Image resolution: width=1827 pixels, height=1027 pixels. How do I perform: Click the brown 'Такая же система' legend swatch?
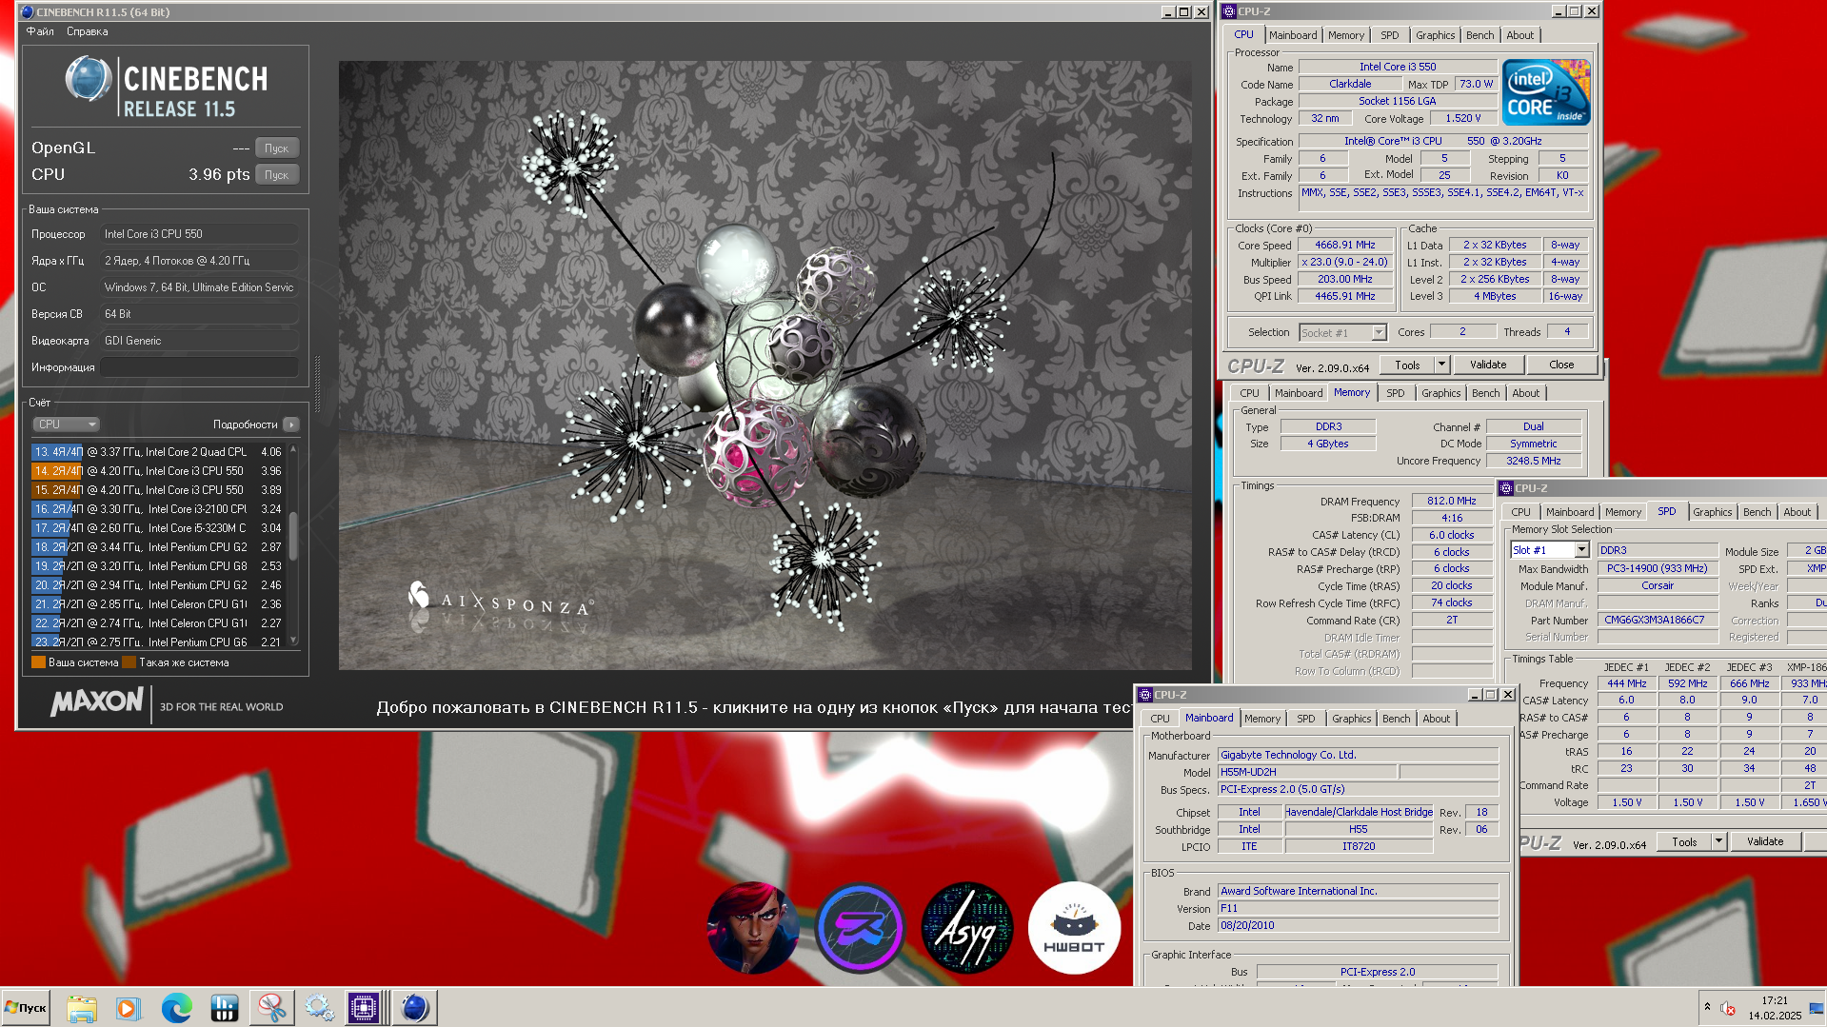point(129,662)
